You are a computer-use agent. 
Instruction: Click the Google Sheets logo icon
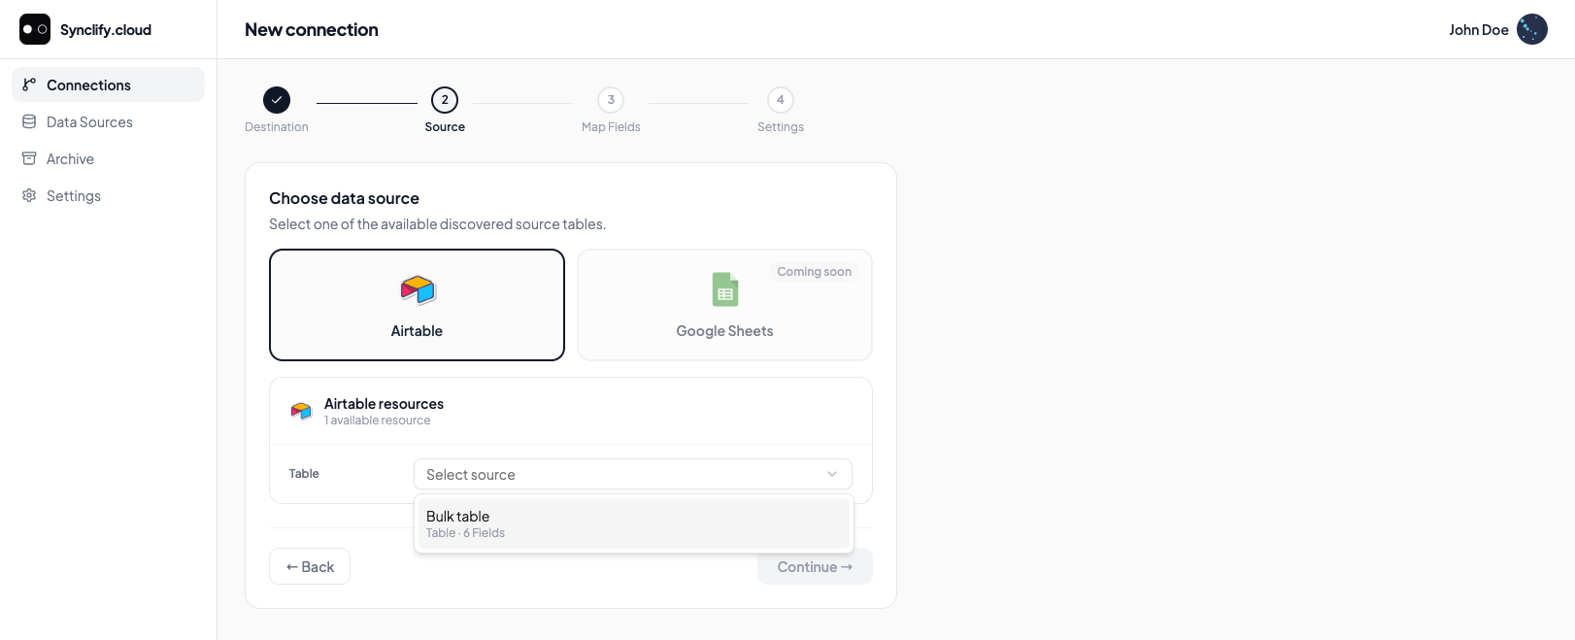point(725,289)
